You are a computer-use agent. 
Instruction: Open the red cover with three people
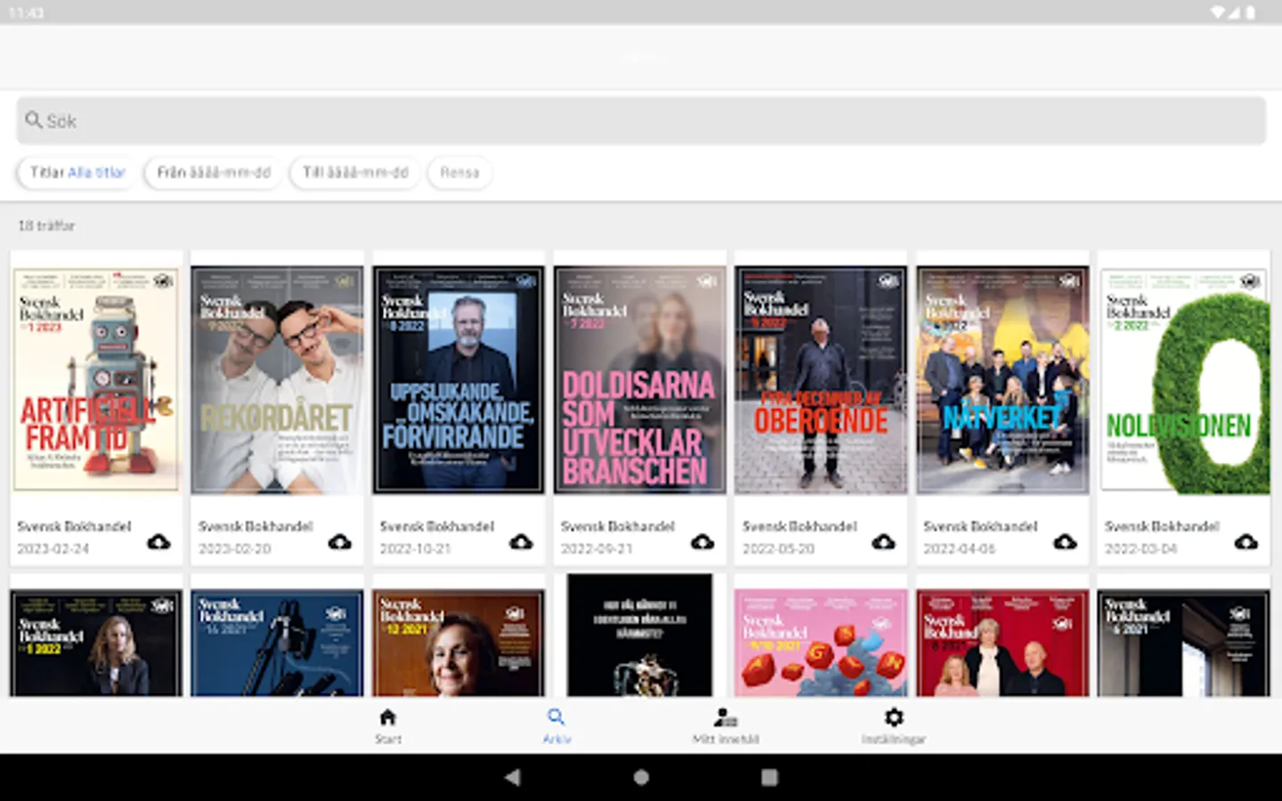[x=1002, y=643]
